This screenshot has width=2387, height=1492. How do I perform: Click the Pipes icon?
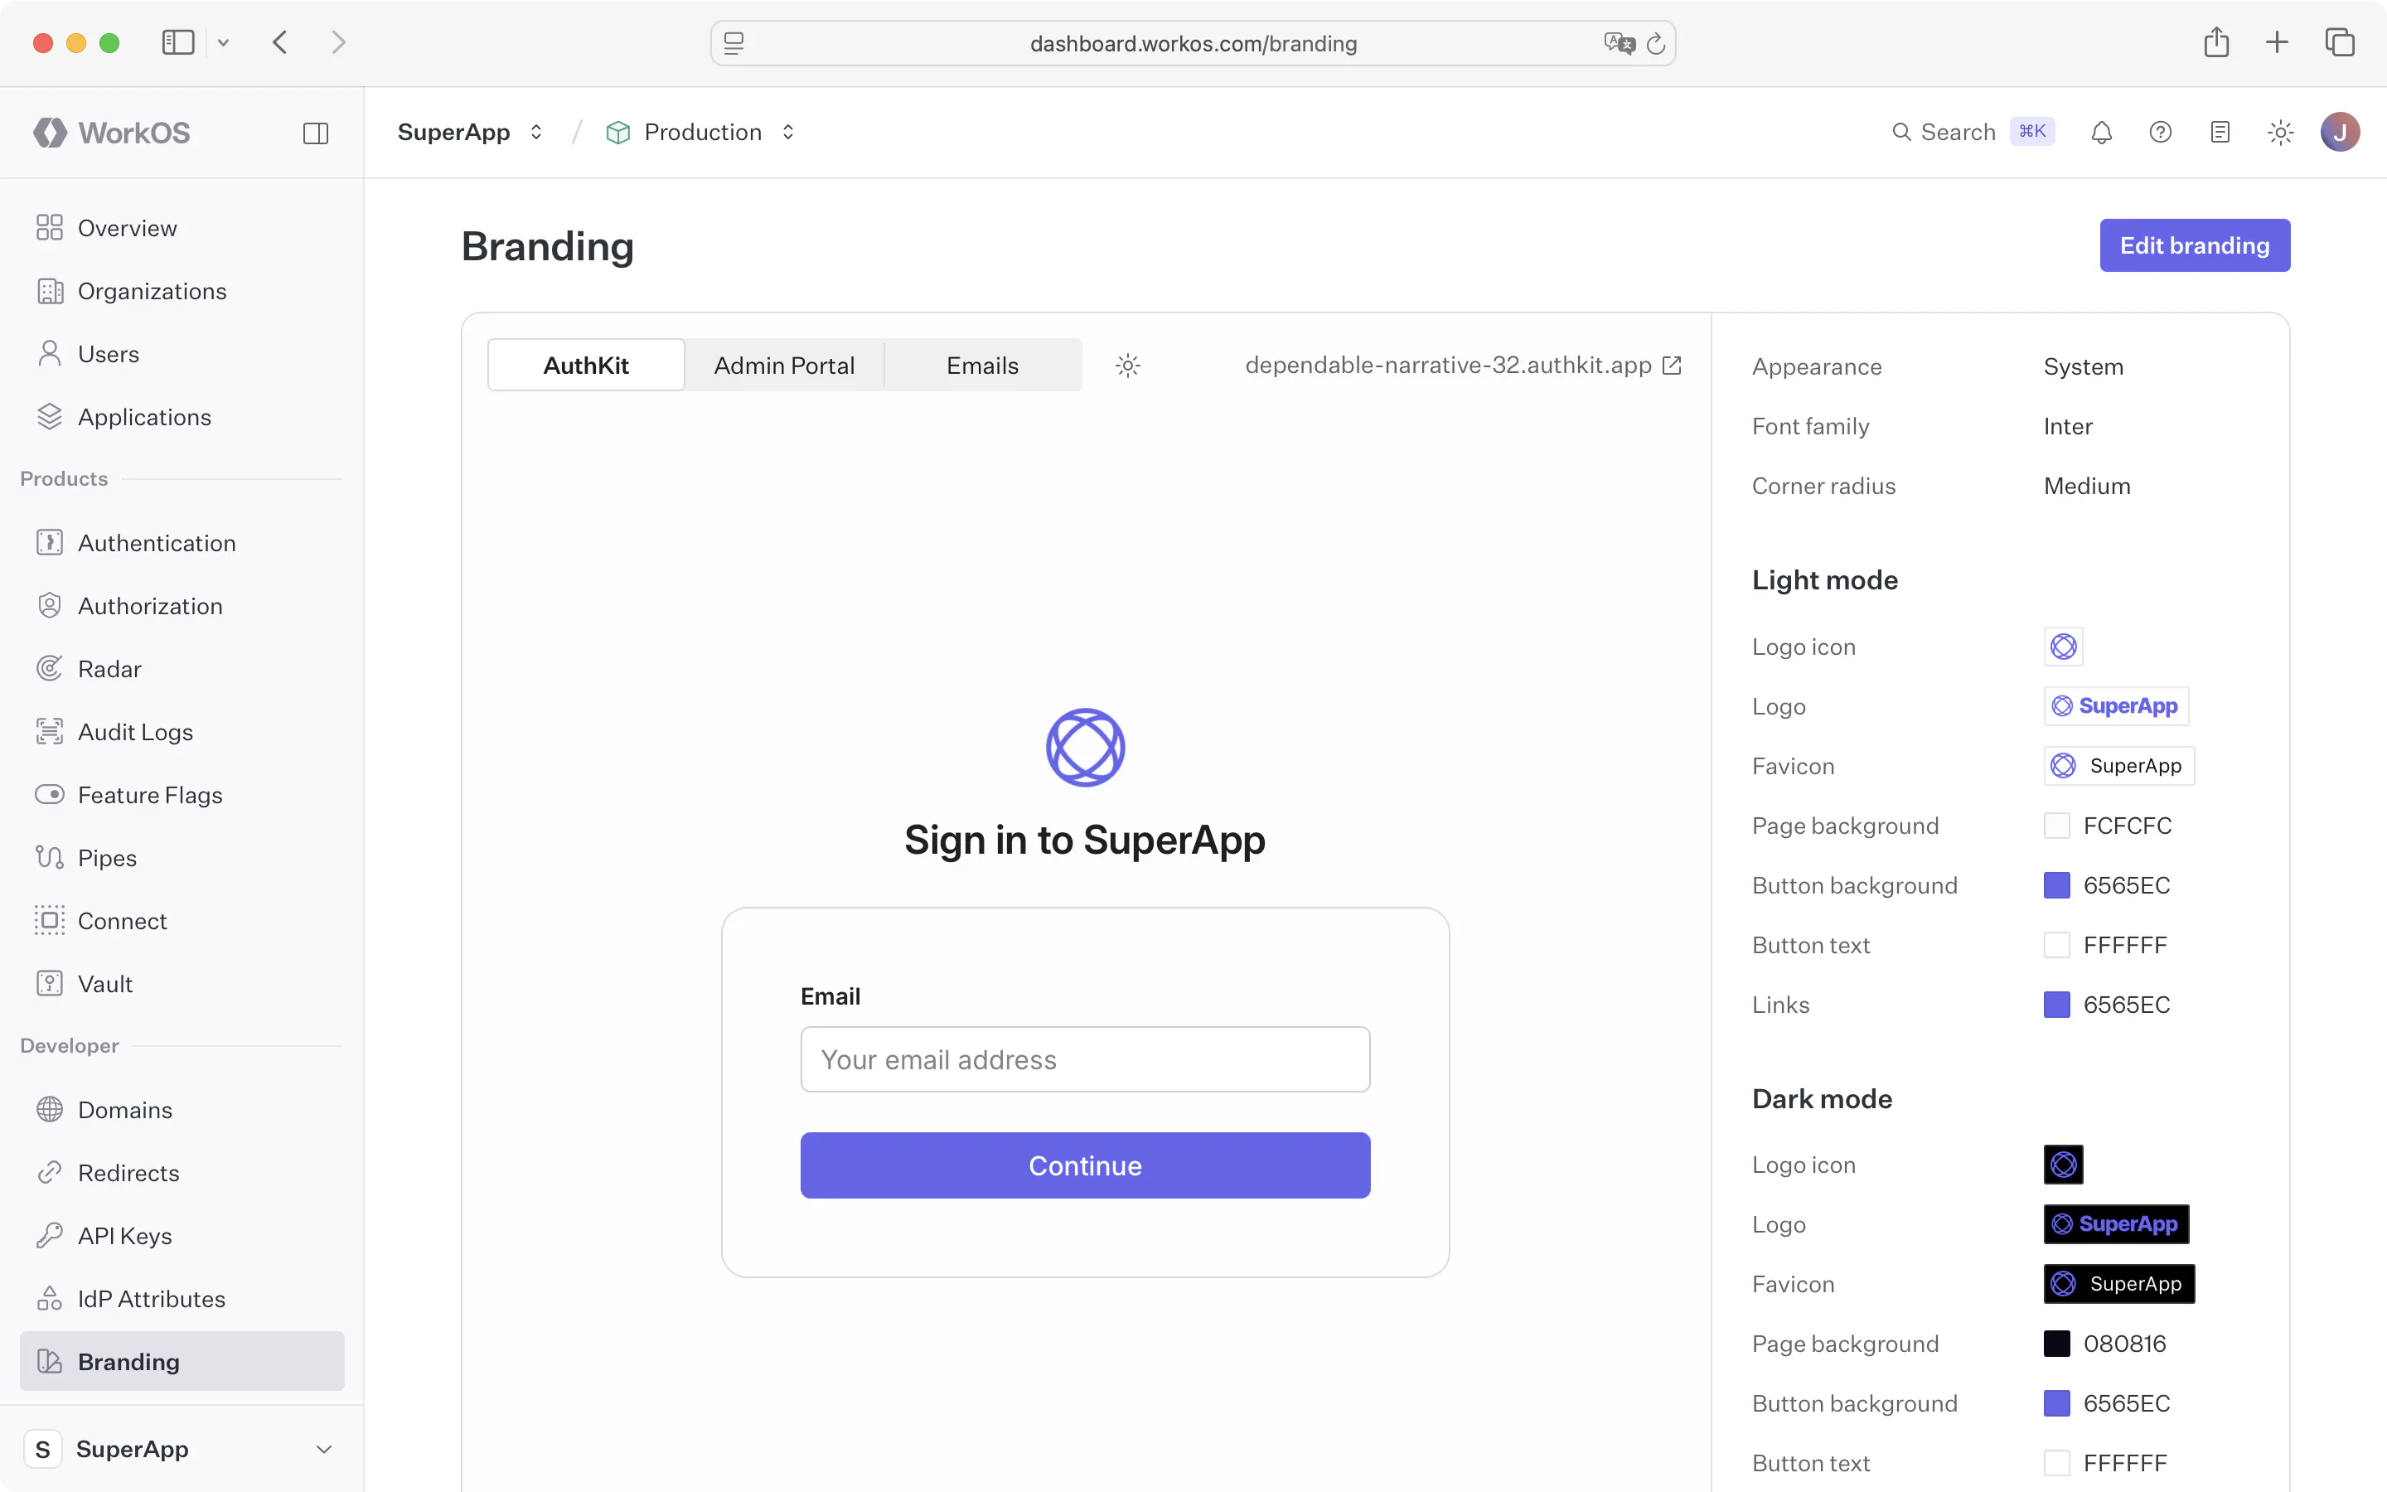coord(50,858)
